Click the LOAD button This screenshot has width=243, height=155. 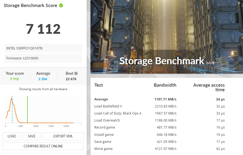(x=12, y=136)
